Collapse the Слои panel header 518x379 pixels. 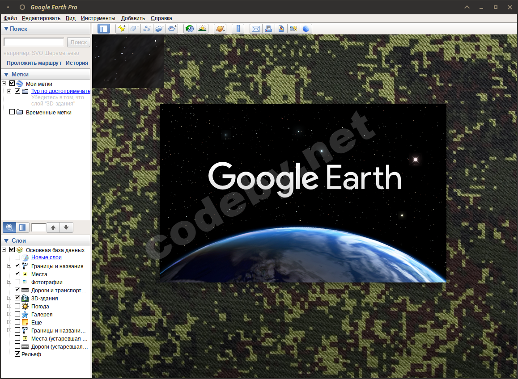(6, 241)
